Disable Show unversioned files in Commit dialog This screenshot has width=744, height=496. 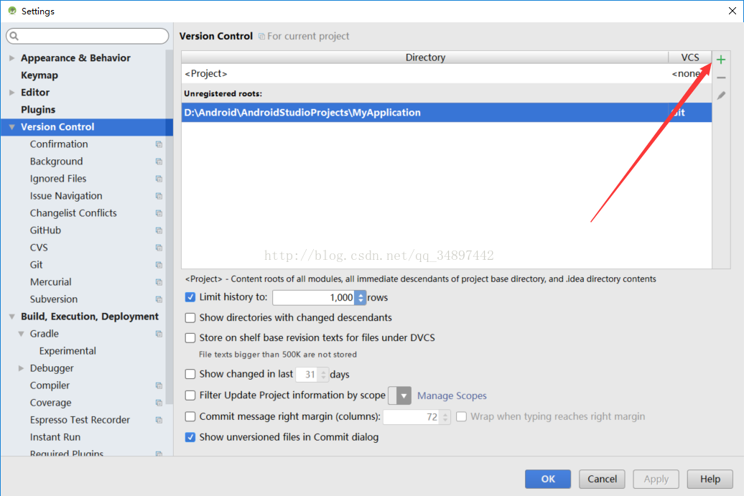pyautogui.click(x=190, y=436)
